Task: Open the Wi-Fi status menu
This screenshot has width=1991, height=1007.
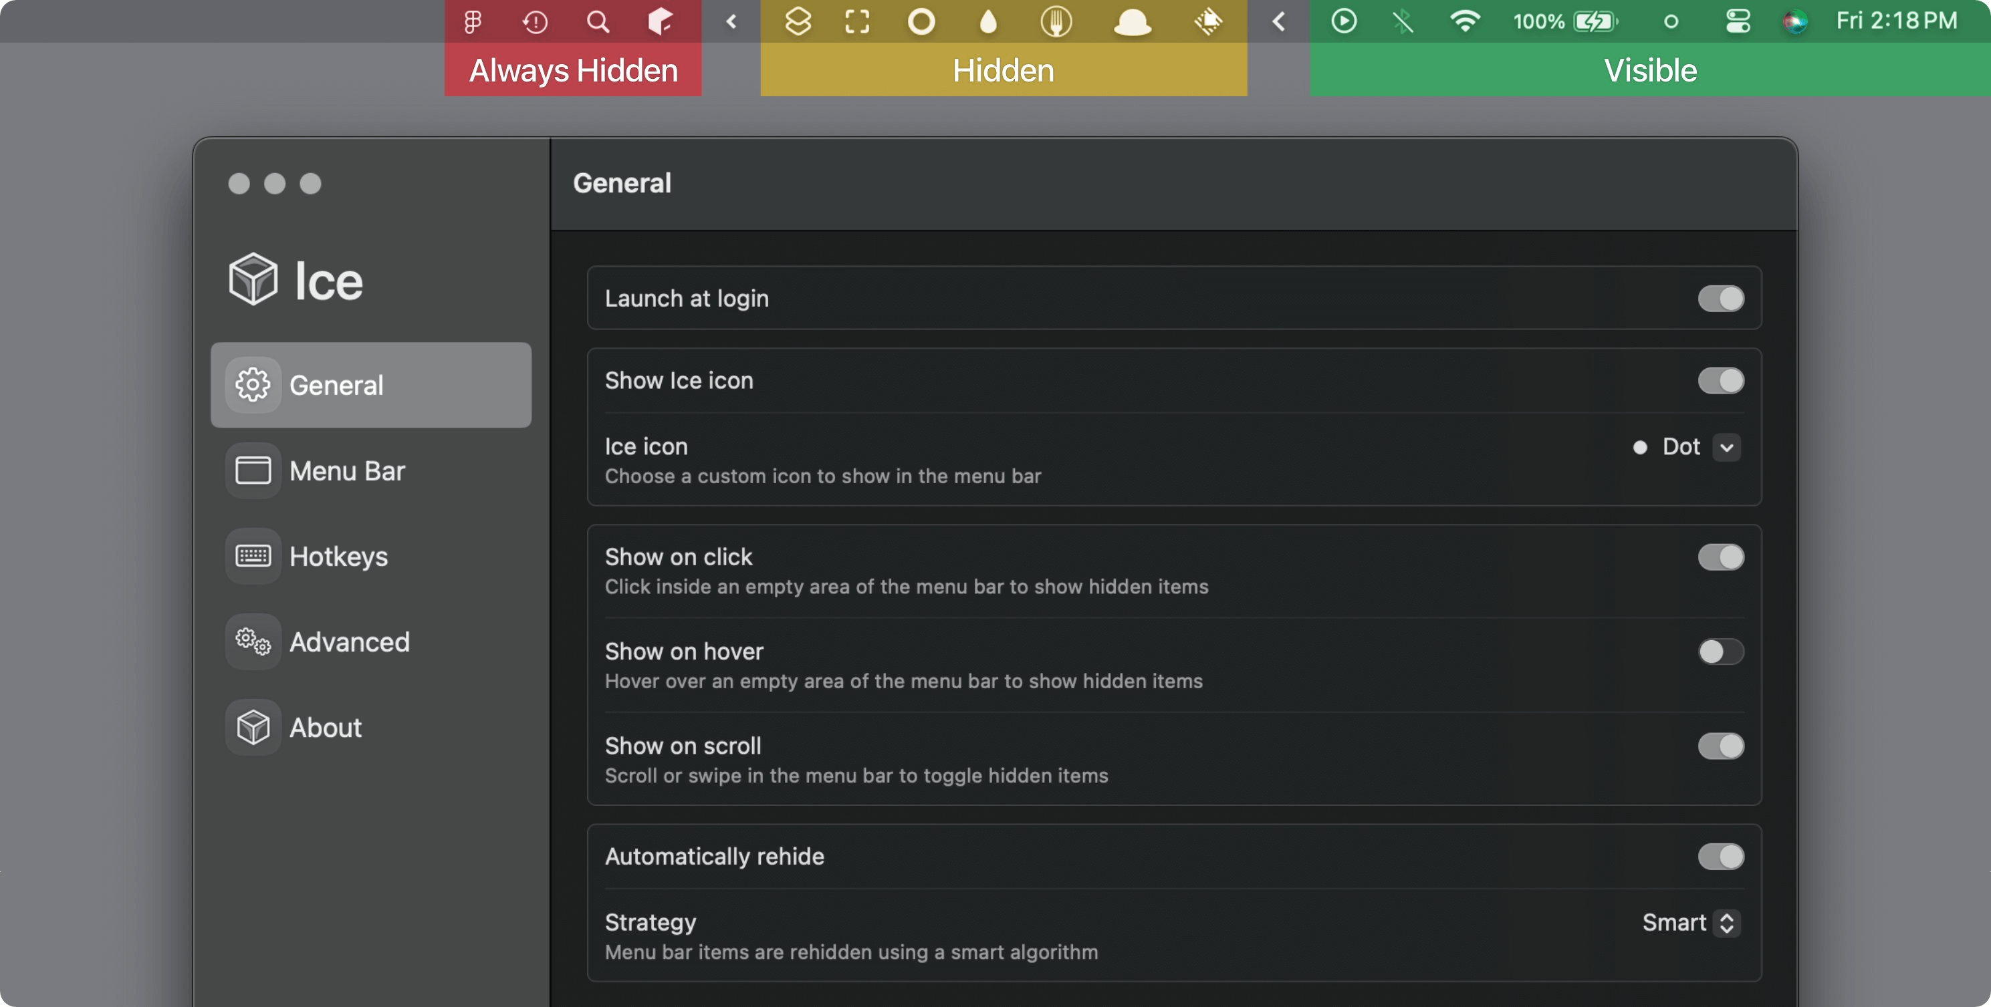Action: [x=1465, y=21]
